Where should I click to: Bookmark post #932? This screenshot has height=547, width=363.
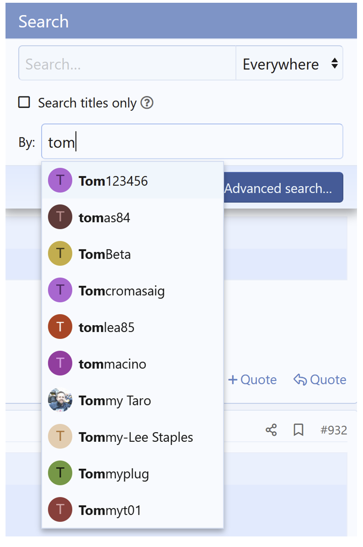pyautogui.click(x=299, y=430)
